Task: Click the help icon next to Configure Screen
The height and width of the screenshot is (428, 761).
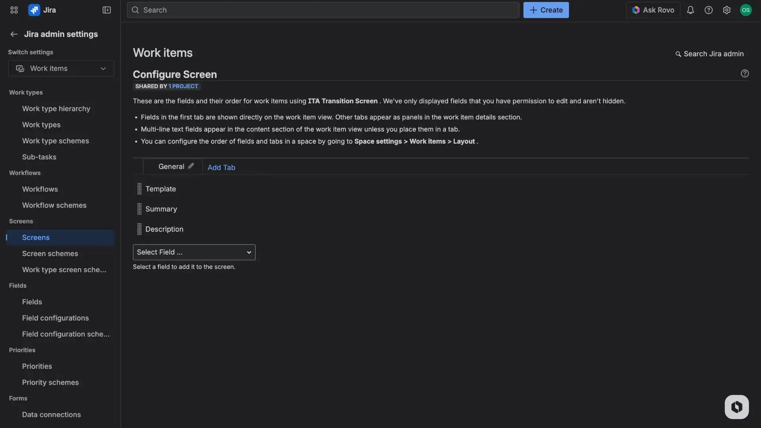Action: (x=745, y=73)
